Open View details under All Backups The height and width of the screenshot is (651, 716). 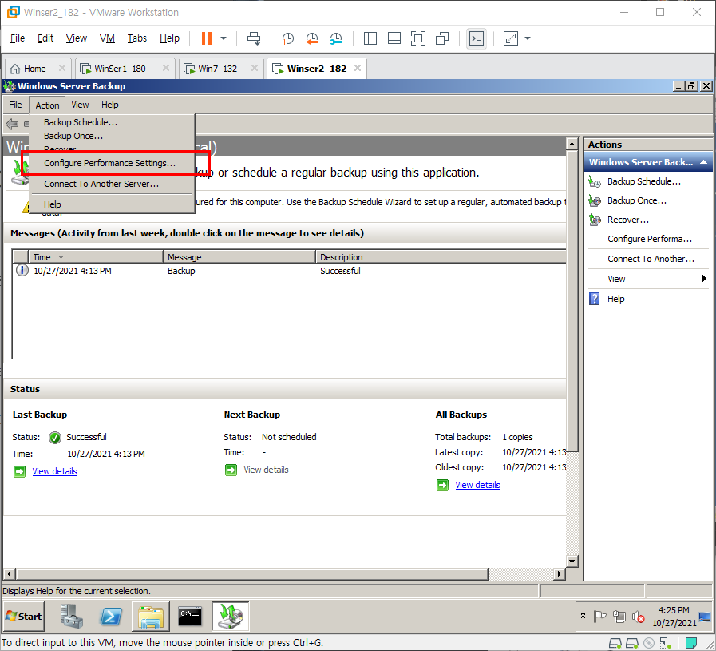pos(477,485)
